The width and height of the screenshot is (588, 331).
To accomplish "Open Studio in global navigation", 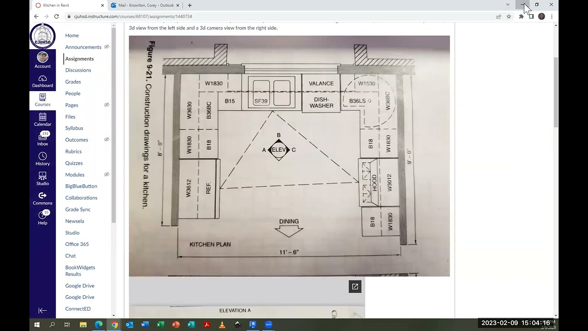I will tap(43, 179).
